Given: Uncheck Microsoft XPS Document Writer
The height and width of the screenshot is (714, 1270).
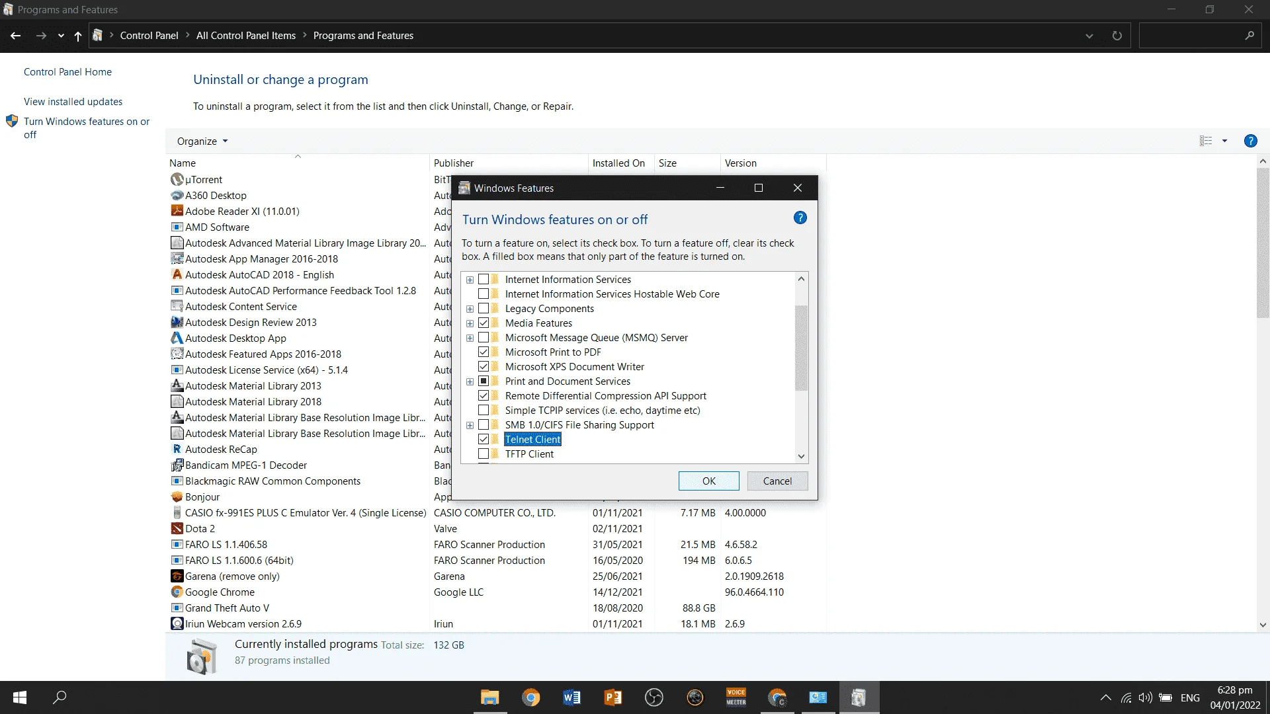Looking at the screenshot, I should [x=484, y=367].
